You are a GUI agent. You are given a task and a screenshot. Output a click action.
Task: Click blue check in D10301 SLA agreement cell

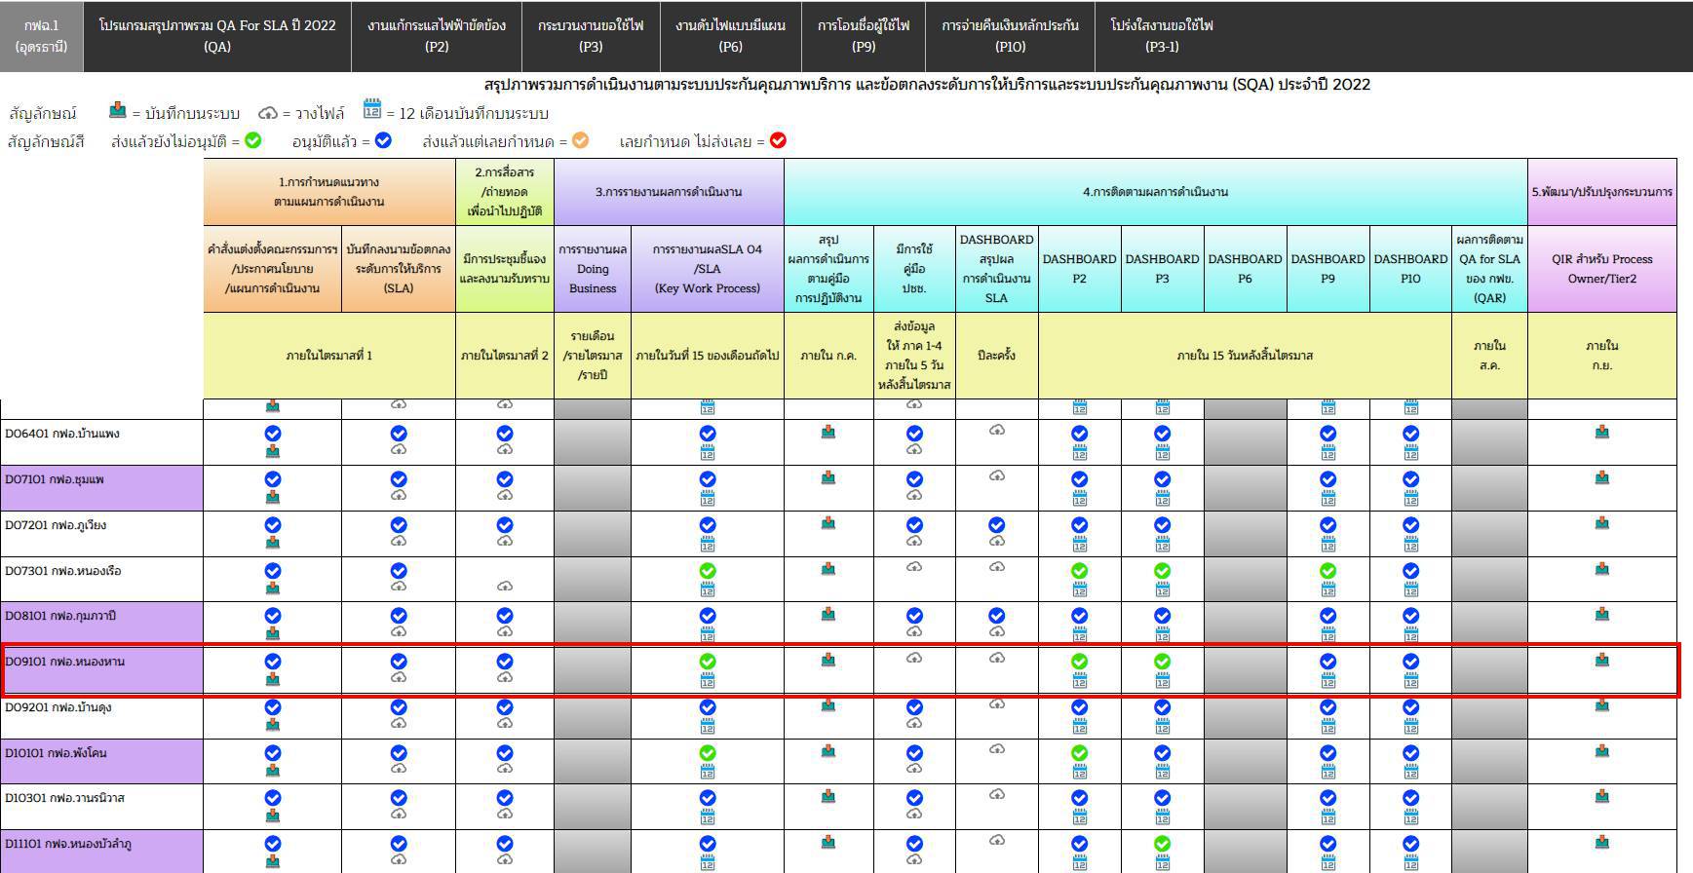coord(399,798)
